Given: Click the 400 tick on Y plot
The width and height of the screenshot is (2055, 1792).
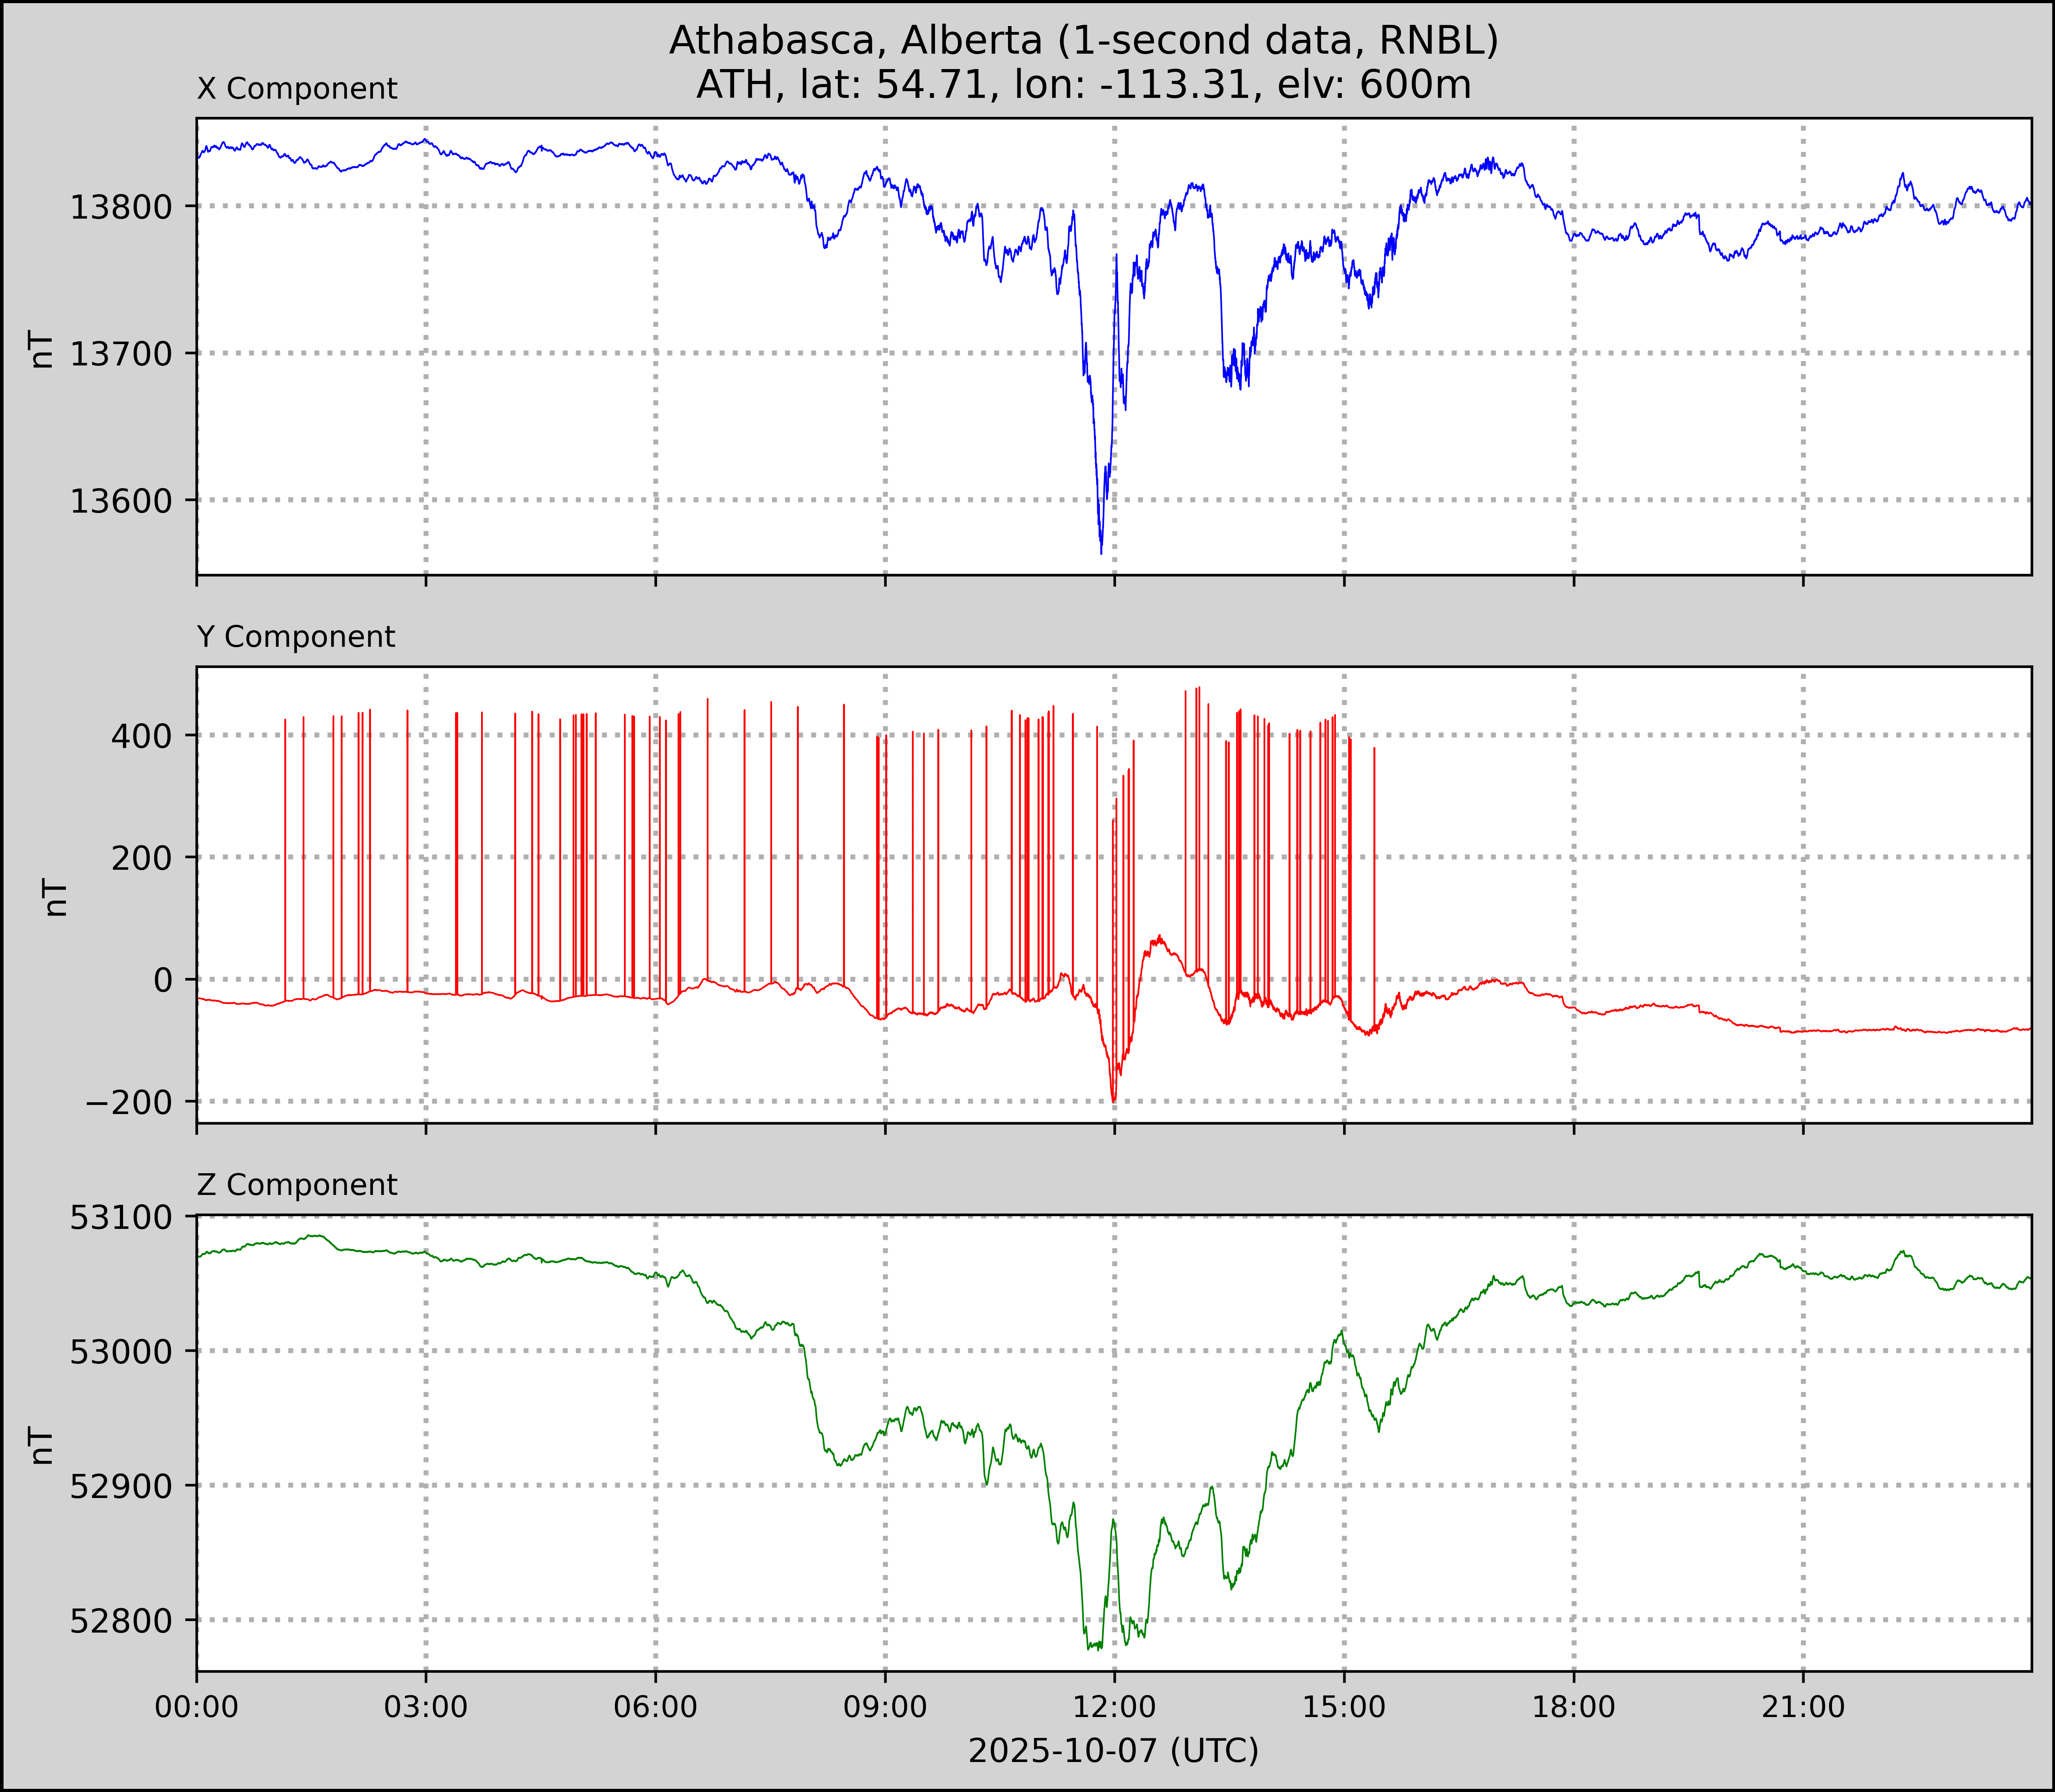Looking at the screenshot, I should click(141, 736).
